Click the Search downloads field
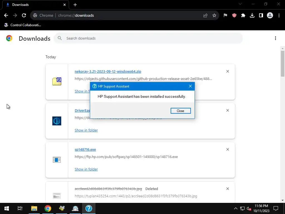285x214 pixels. 148,38
